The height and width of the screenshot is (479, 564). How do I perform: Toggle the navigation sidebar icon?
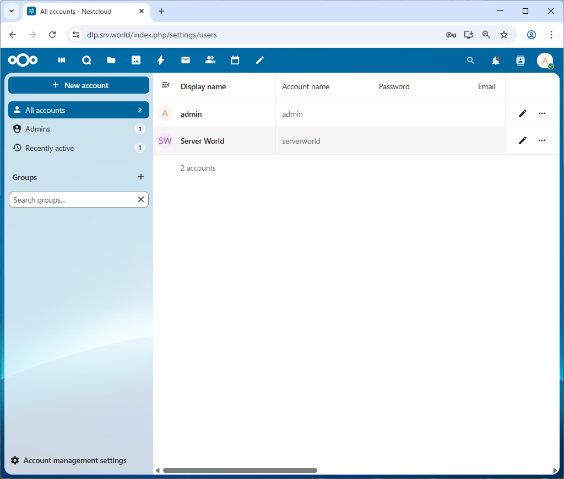coord(165,85)
